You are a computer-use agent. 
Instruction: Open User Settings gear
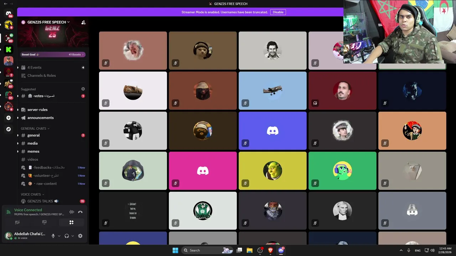click(80, 236)
